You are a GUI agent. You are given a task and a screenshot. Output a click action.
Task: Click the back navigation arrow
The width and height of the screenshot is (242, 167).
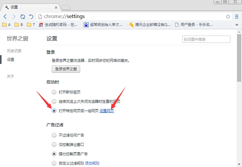[5, 17]
